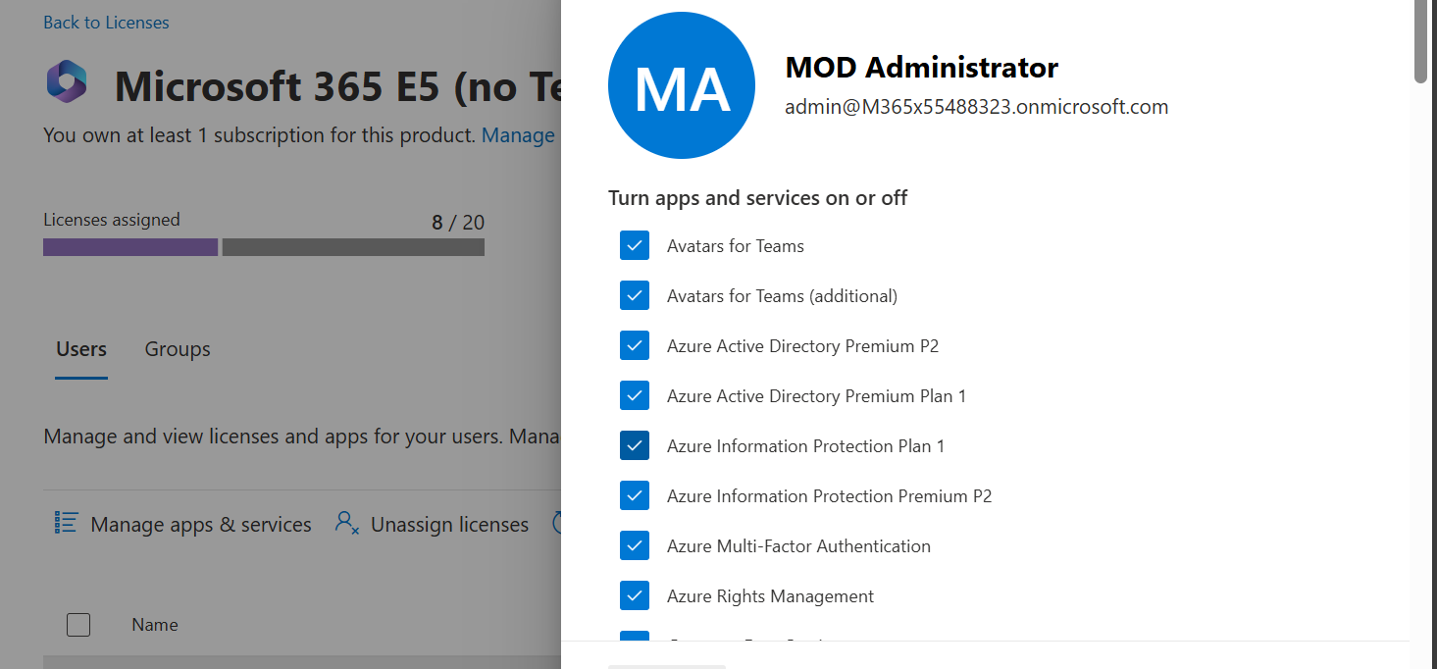Uncheck Azure Information Protection Premium P2

point(635,495)
